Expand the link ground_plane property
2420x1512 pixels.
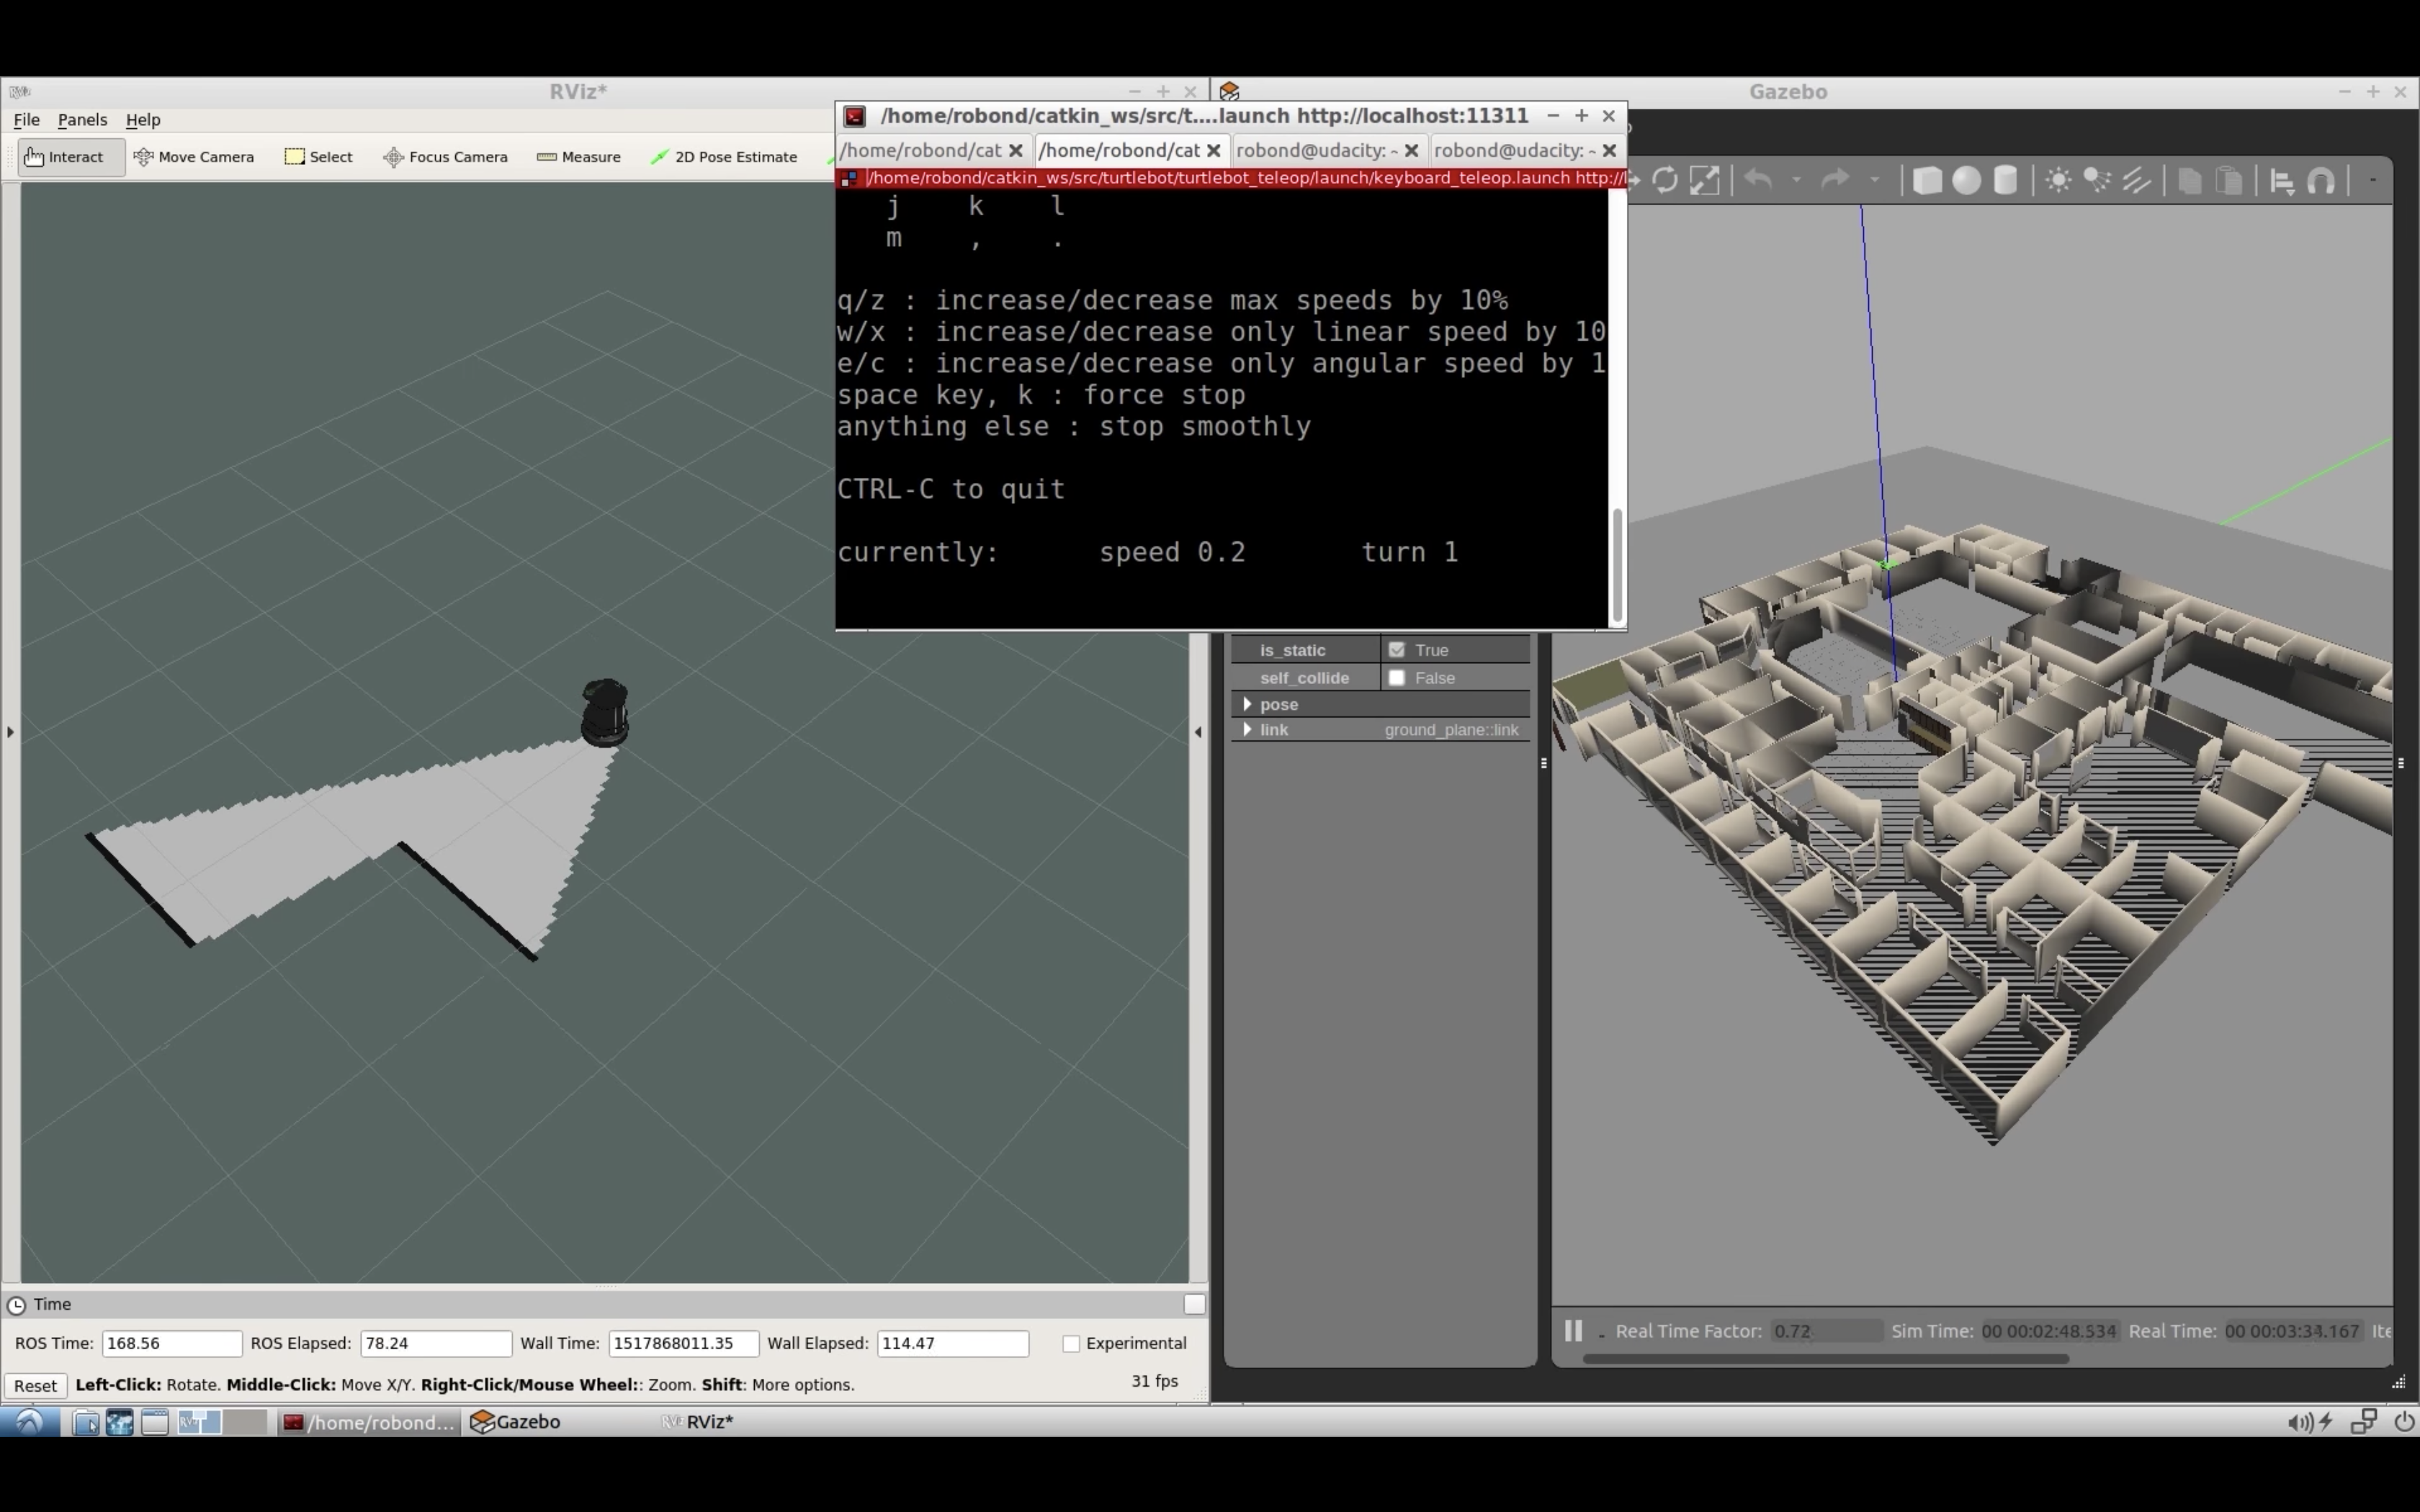pos(1247,730)
